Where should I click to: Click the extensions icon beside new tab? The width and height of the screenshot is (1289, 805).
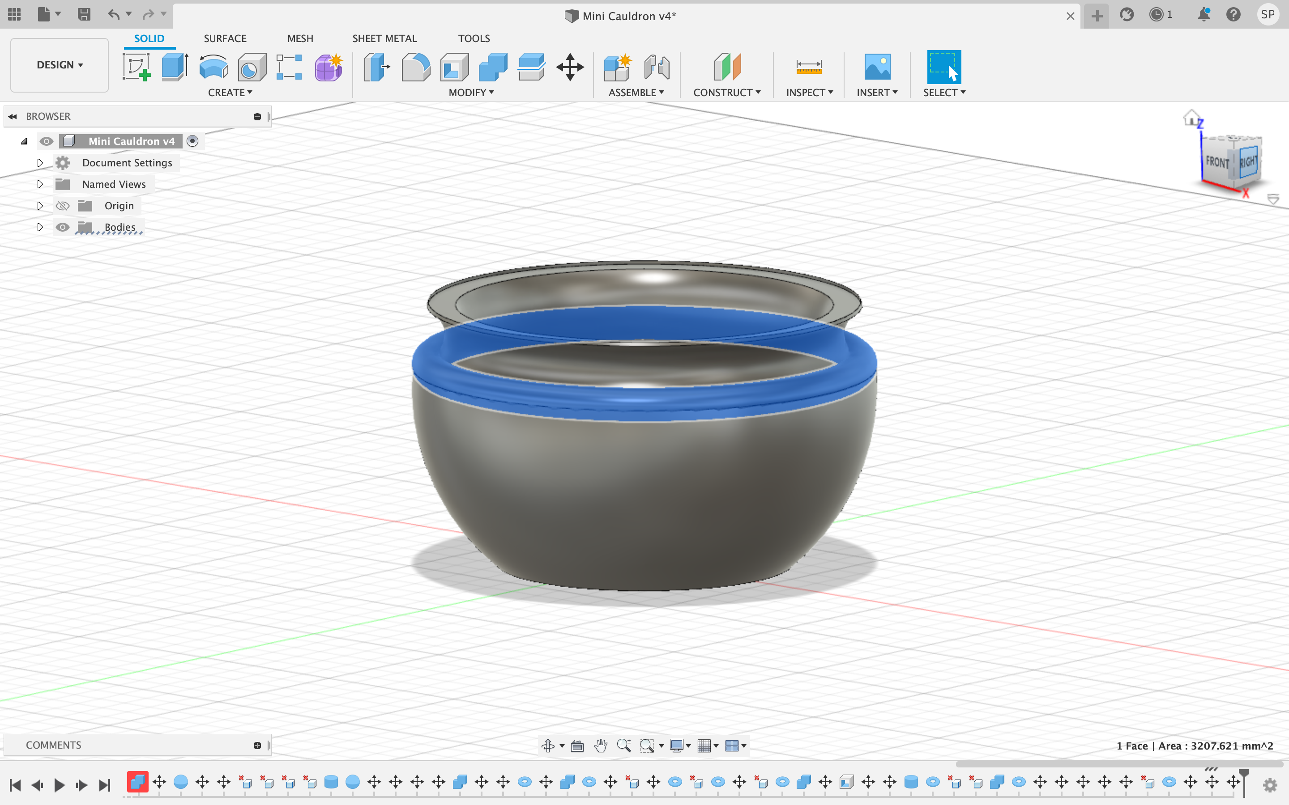pyautogui.click(x=1127, y=14)
